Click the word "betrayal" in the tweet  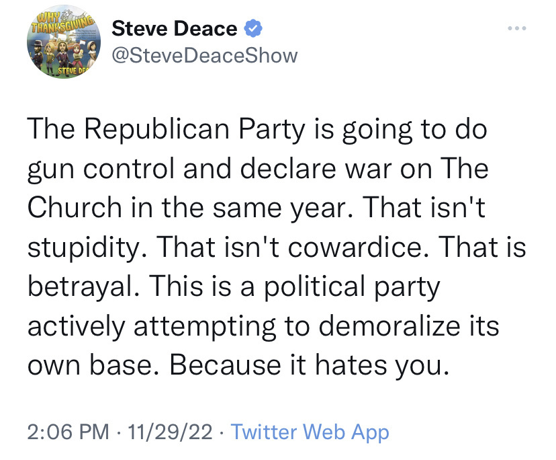pos(81,286)
